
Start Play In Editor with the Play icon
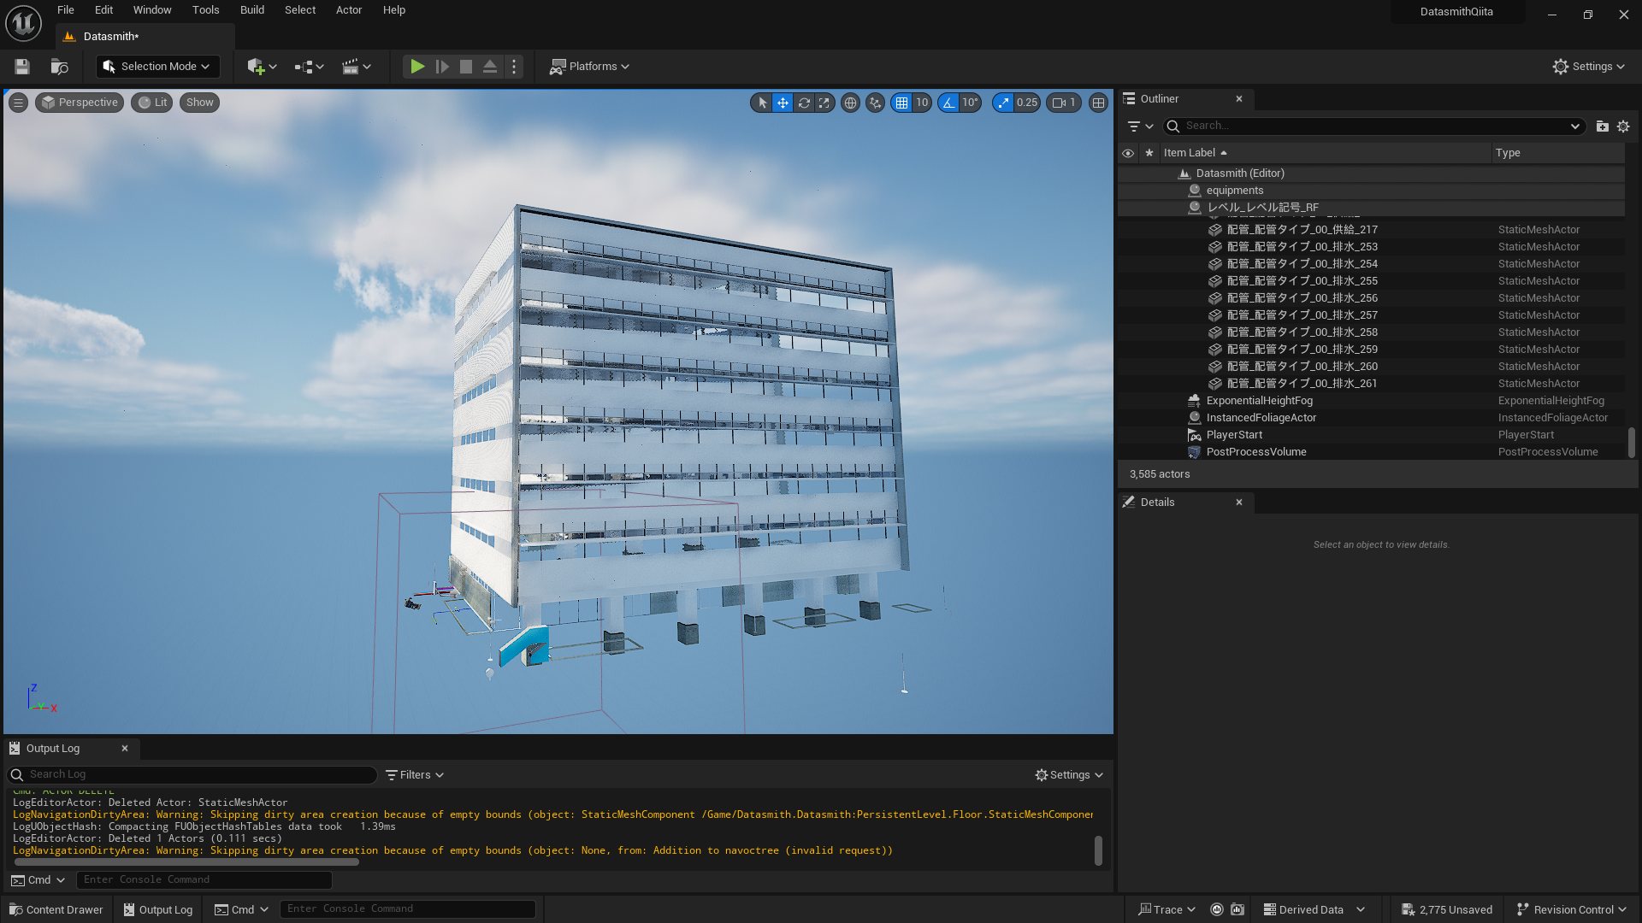coord(417,66)
